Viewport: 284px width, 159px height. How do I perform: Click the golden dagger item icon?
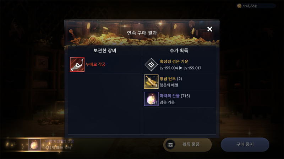(x=151, y=82)
